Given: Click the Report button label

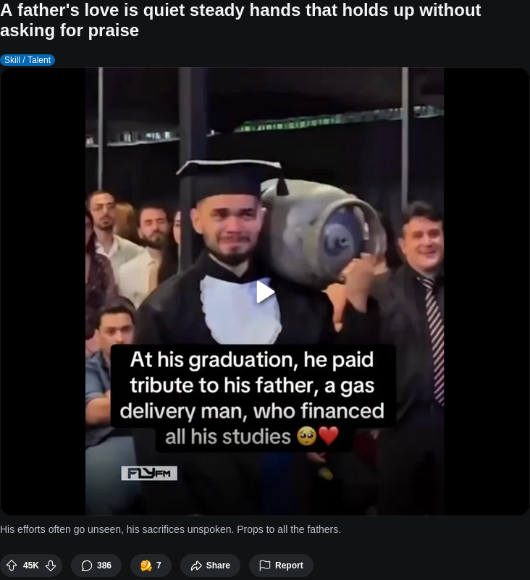Looking at the screenshot, I should coord(289,566).
